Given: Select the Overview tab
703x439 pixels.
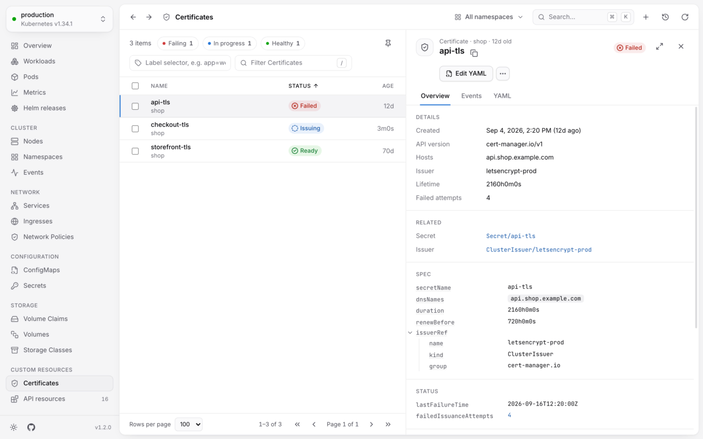Looking at the screenshot, I should click(435, 96).
